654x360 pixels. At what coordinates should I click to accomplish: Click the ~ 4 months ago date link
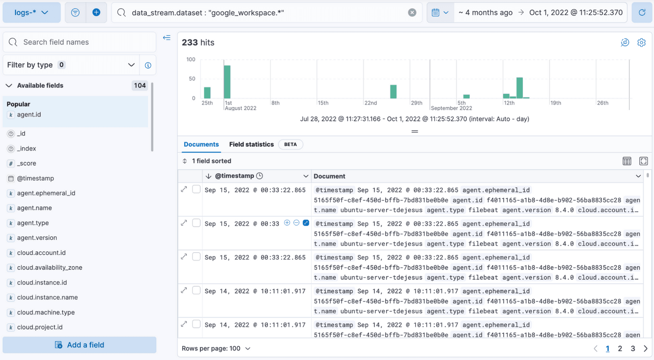click(485, 12)
